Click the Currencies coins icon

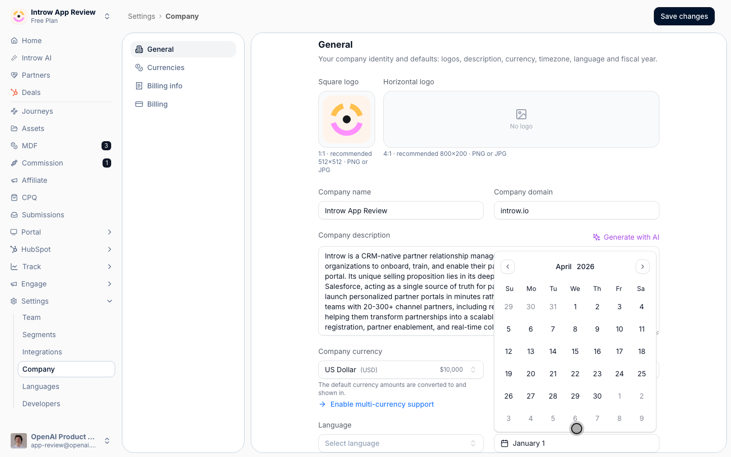pyautogui.click(x=139, y=68)
